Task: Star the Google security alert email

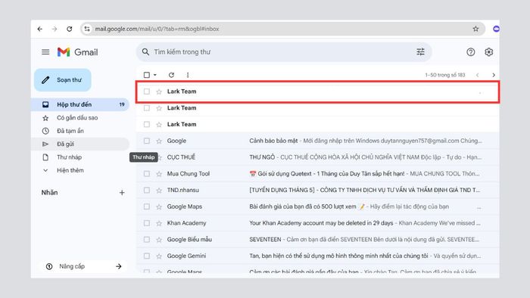Action: click(159, 141)
